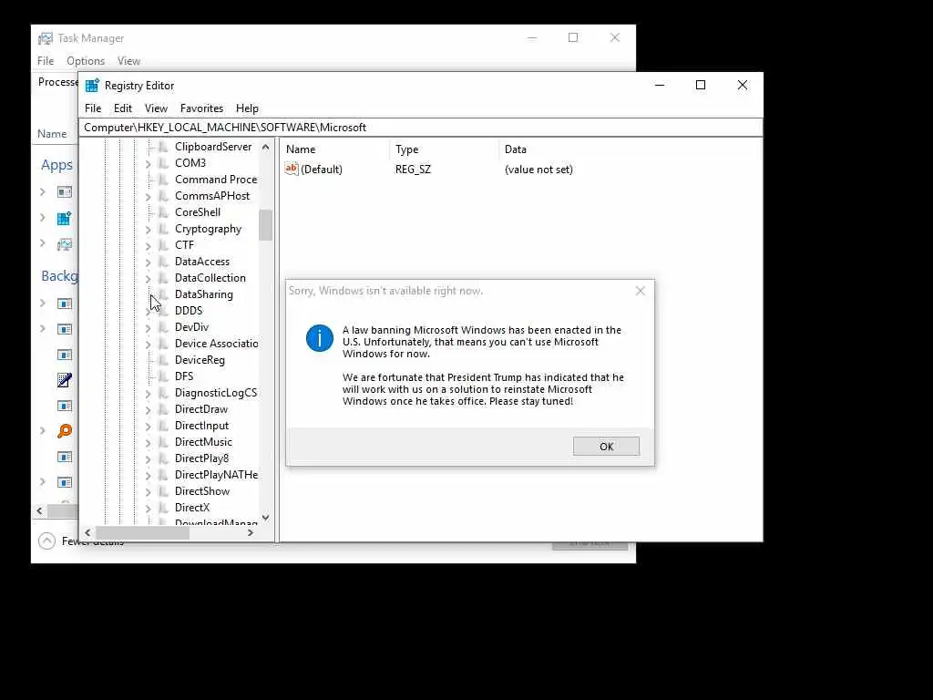
Task: Expand the orange magnifier process row
Action: pos(42,430)
